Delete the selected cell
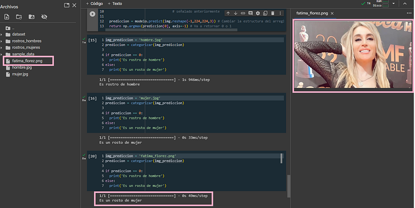Image resolution: width=415 pixels, height=208 pixels. coord(273,13)
